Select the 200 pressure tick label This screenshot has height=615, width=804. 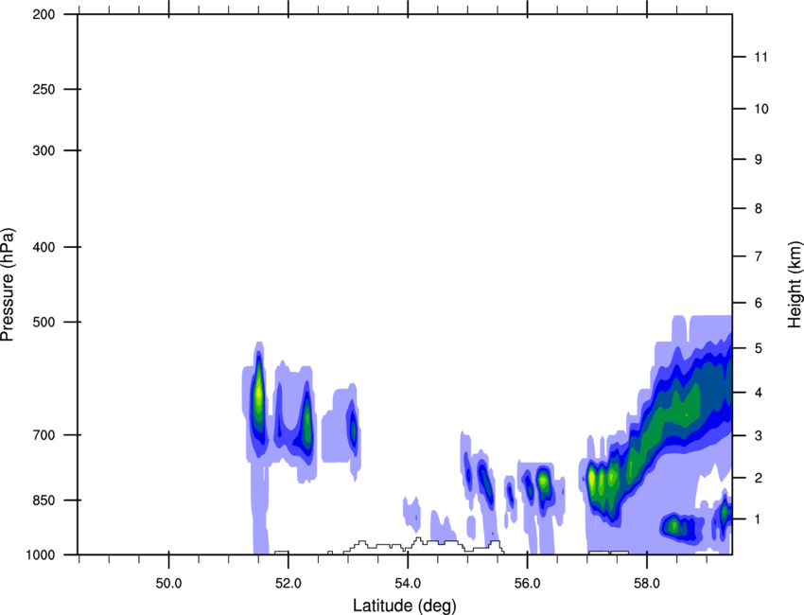44,14
